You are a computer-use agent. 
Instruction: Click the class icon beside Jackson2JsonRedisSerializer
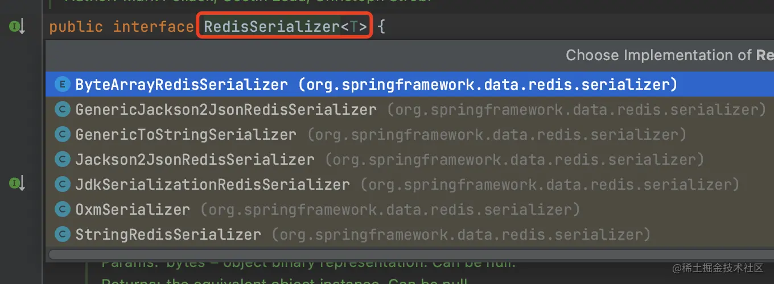click(61, 160)
